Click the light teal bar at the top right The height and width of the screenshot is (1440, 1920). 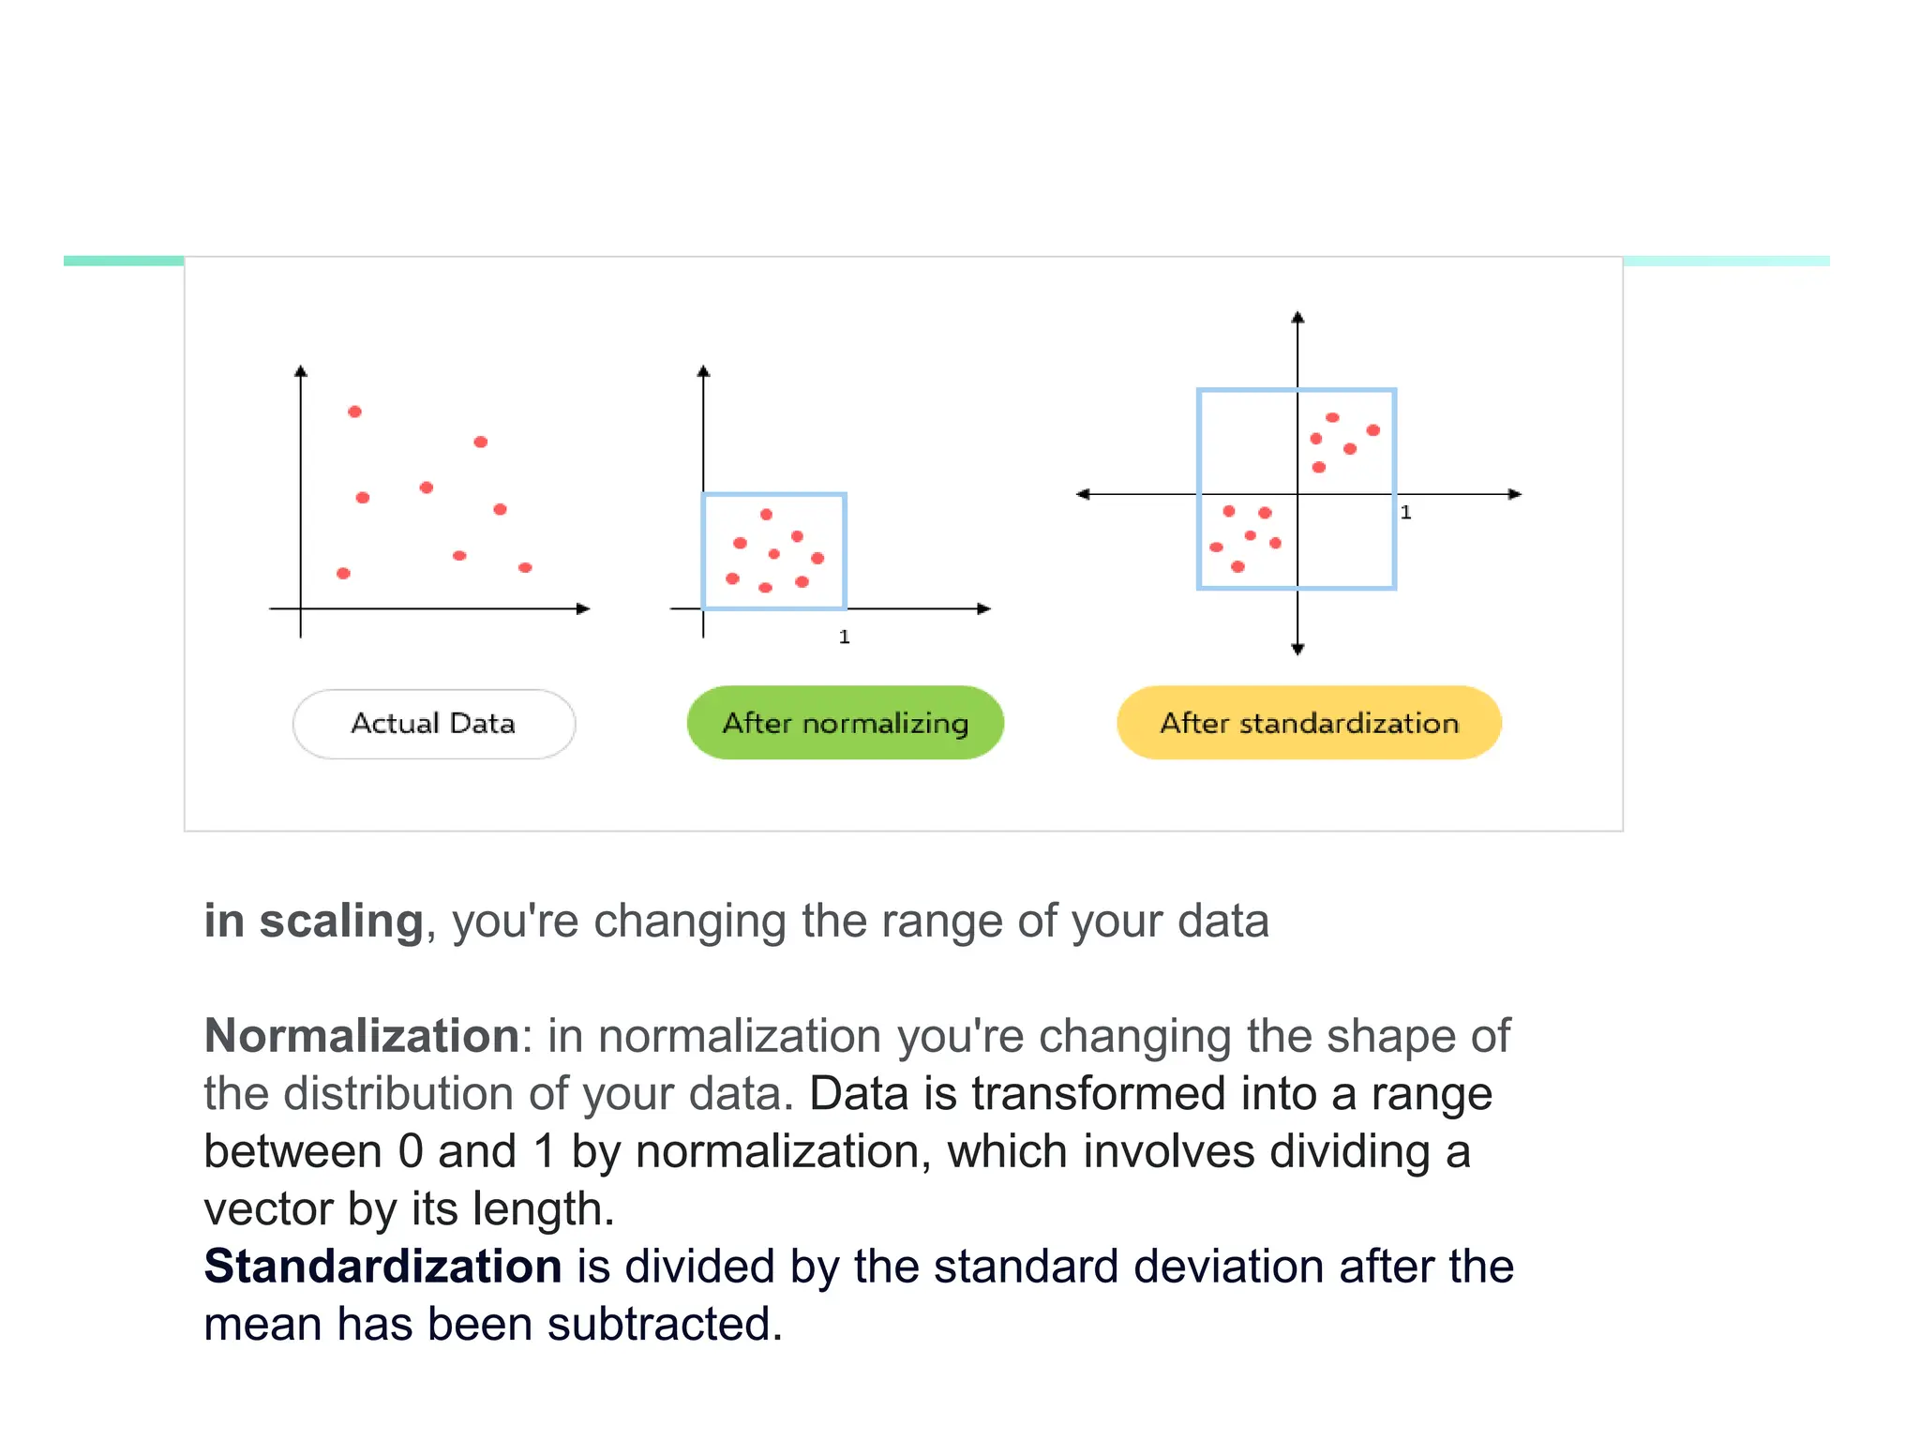click(1726, 261)
